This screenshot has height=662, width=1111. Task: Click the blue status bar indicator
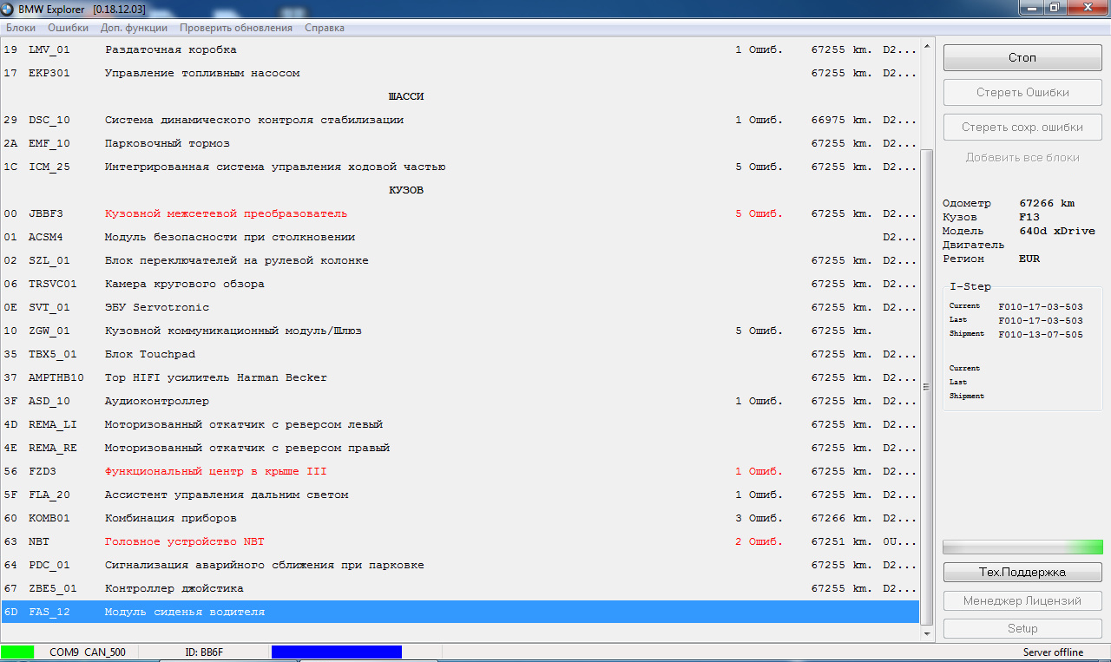click(336, 652)
